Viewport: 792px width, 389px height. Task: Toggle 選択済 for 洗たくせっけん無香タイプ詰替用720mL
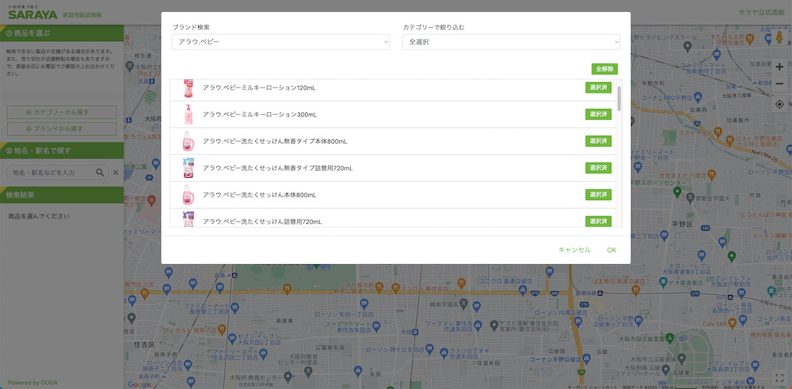click(599, 168)
